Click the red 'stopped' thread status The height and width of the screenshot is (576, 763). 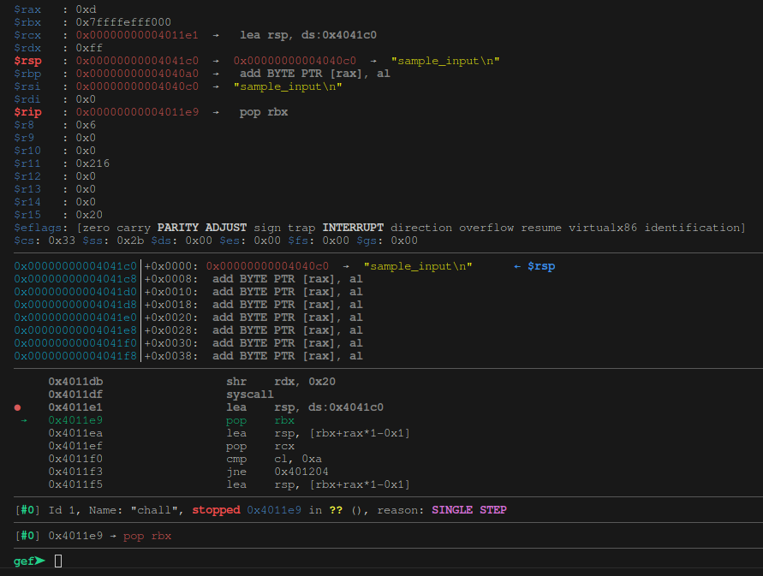(x=216, y=510)
